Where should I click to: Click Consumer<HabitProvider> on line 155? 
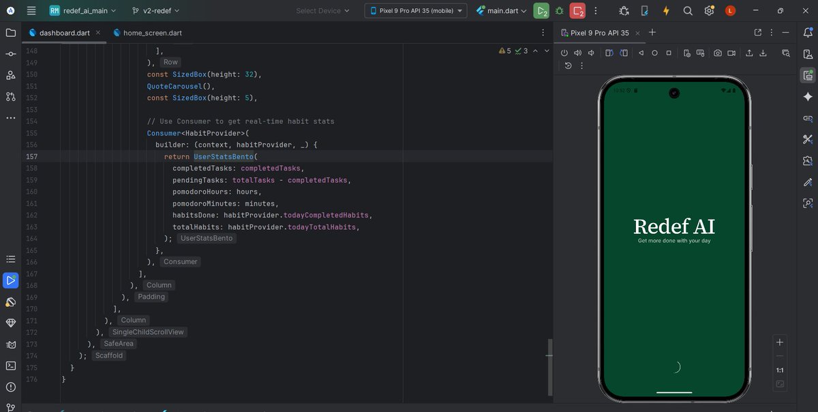(x=196, y=133)
